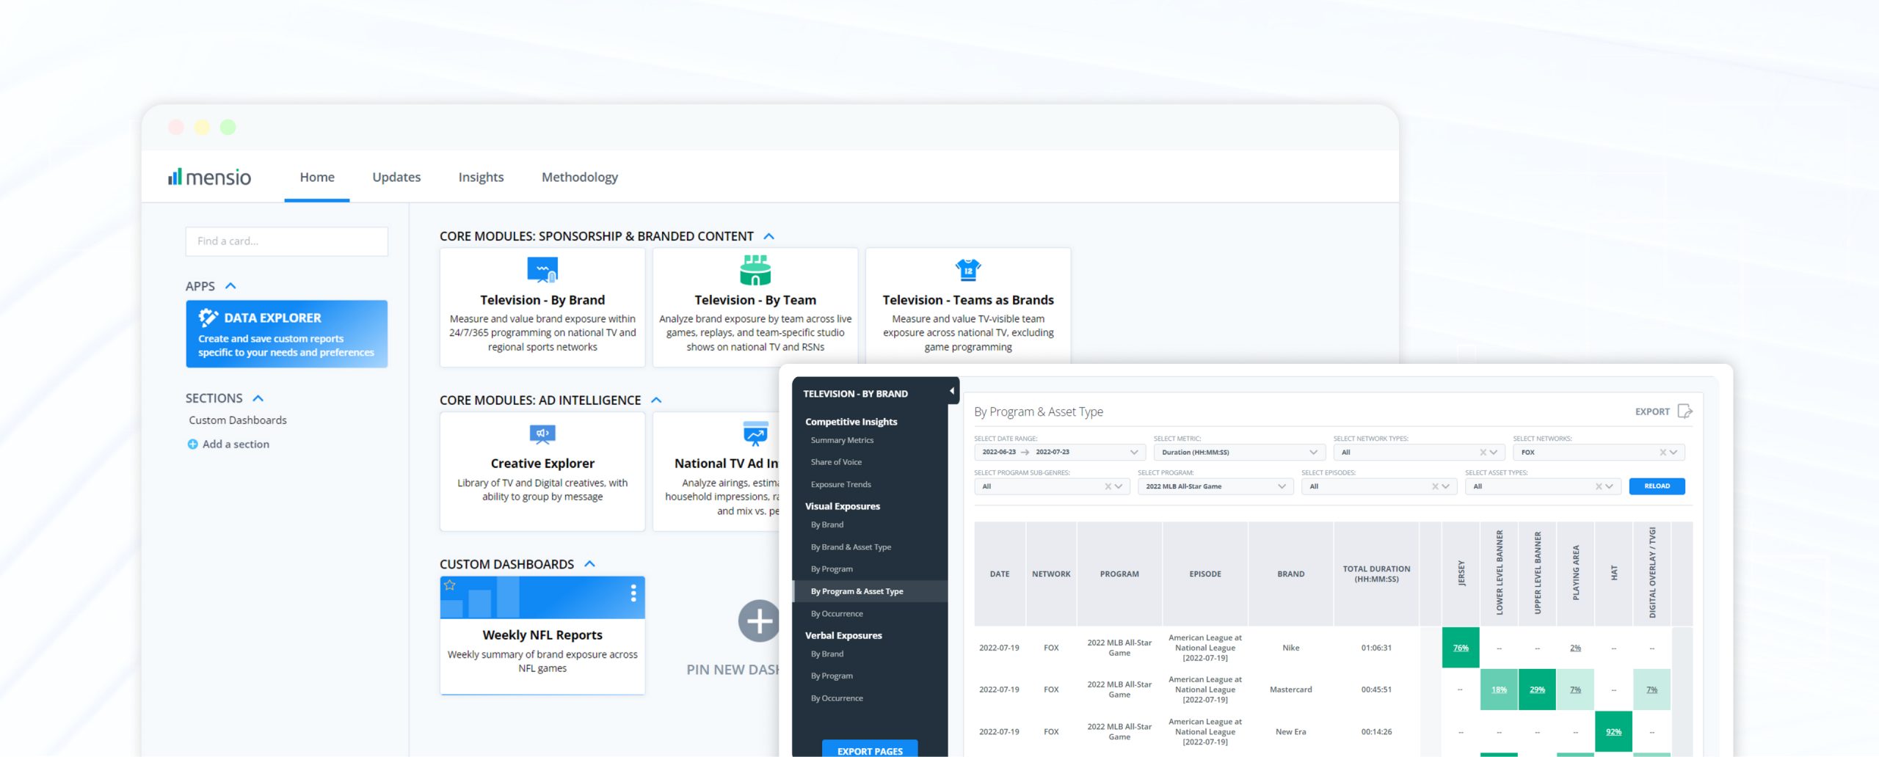The height and width of the screenshot is (757, 1879).
Task: Click the Brand column header
Action: pyautogui.click(x=1290, y=574)
